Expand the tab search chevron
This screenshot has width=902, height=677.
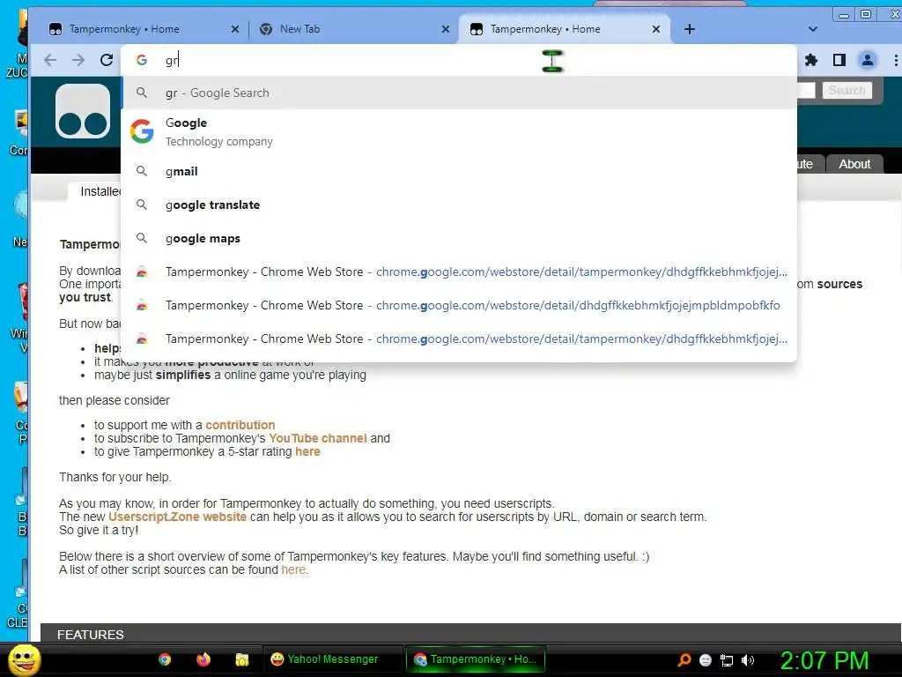[x=812, y=29]
